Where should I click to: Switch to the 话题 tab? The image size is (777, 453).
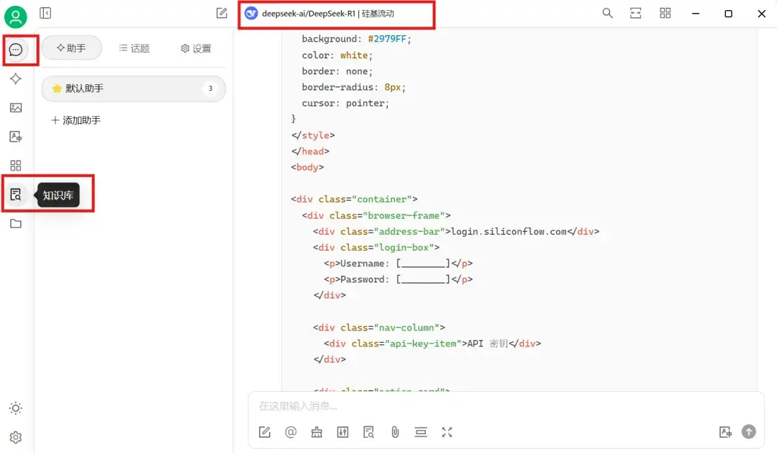tap(135, 48)
